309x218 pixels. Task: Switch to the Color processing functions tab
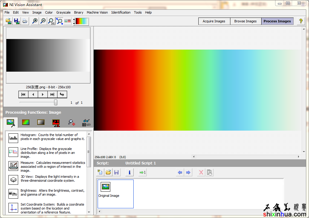pyautogui.click(x=26, y=122)
